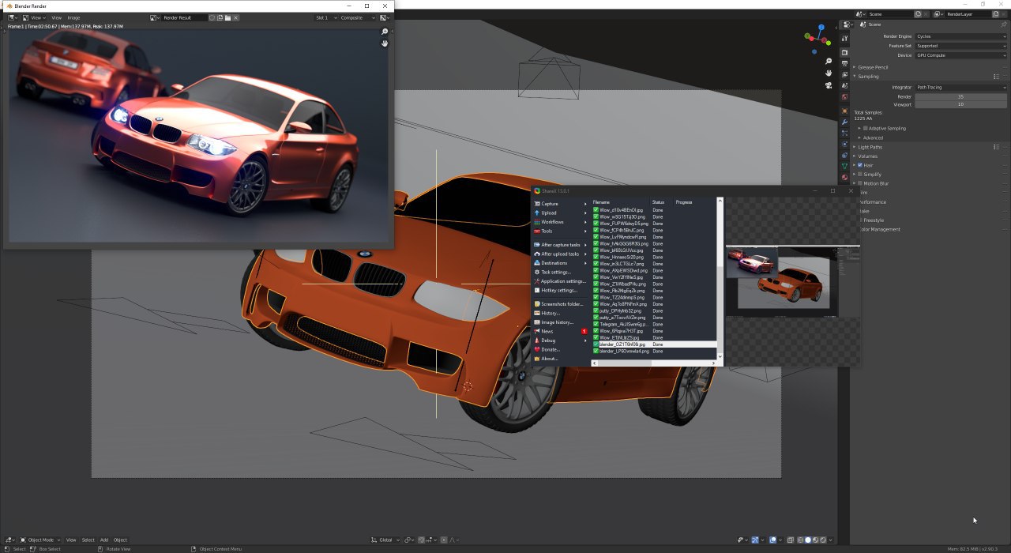Open Sampling presets list icon
Viewport: 1011px width, 553px height.
pos(997,77)
